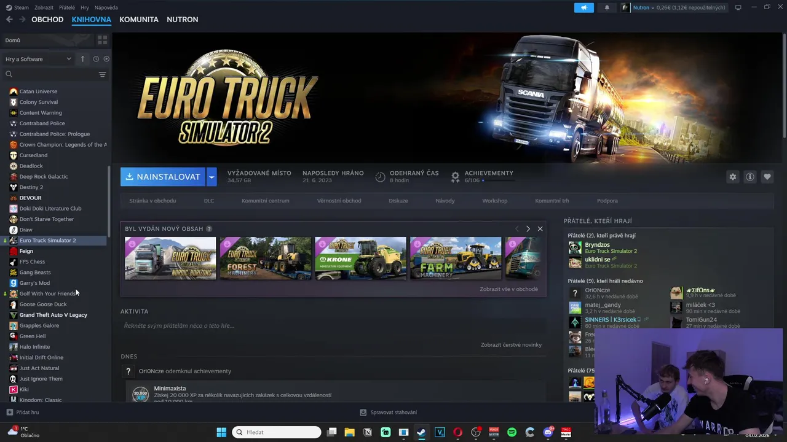The image size is (787, 442).
Task: Open advanced filter options in library search
Action: (102, 74)
